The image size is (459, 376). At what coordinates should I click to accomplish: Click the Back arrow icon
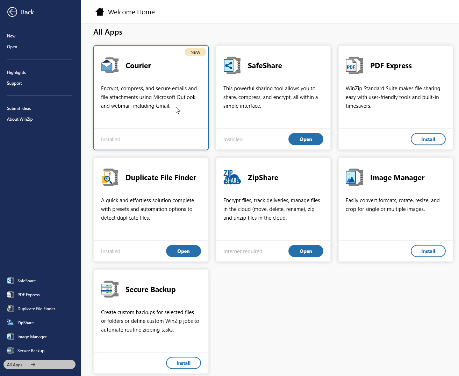click(12, 12)
